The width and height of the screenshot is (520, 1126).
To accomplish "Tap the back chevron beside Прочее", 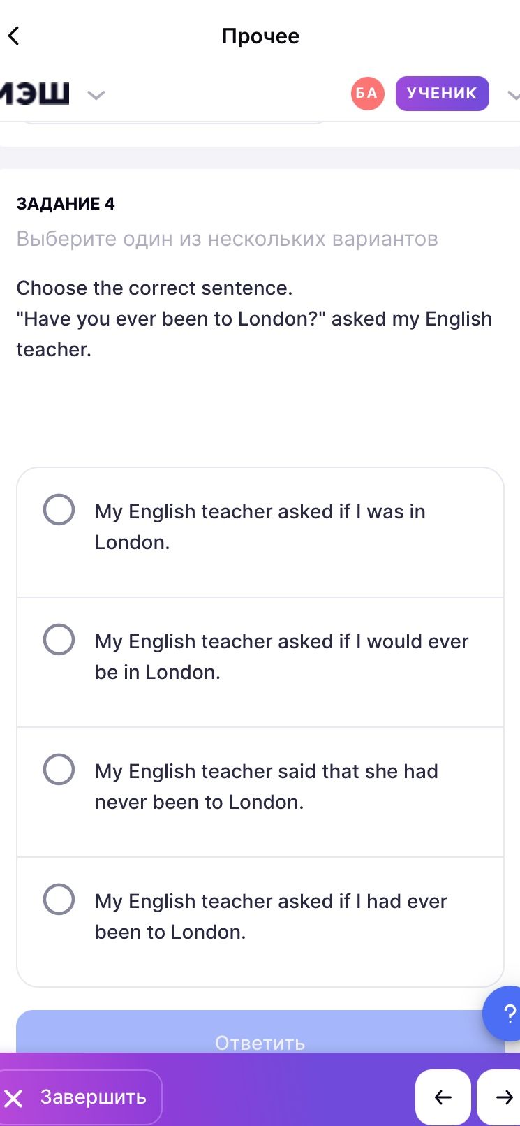I will tap(14, 36).
